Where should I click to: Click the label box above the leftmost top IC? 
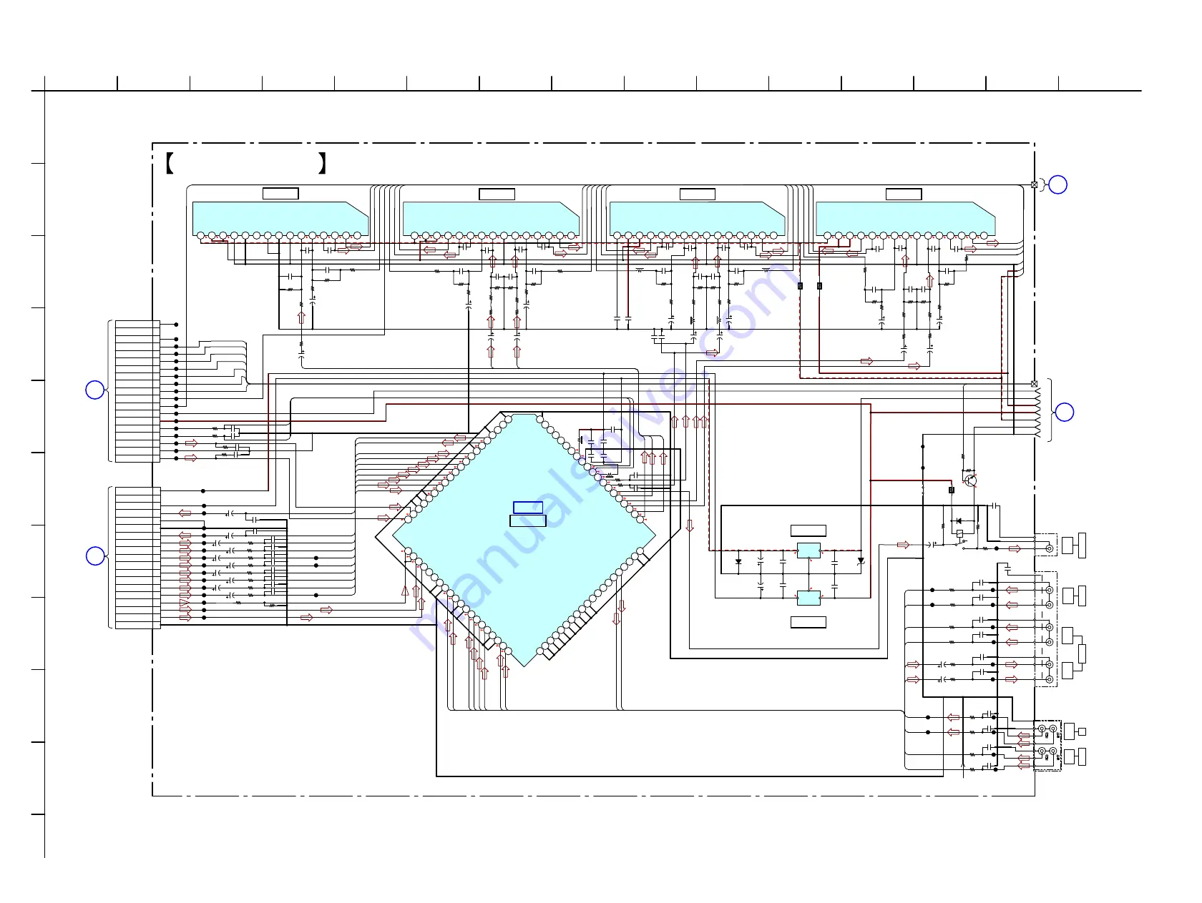pyautogui.click(x=280, y=193)
